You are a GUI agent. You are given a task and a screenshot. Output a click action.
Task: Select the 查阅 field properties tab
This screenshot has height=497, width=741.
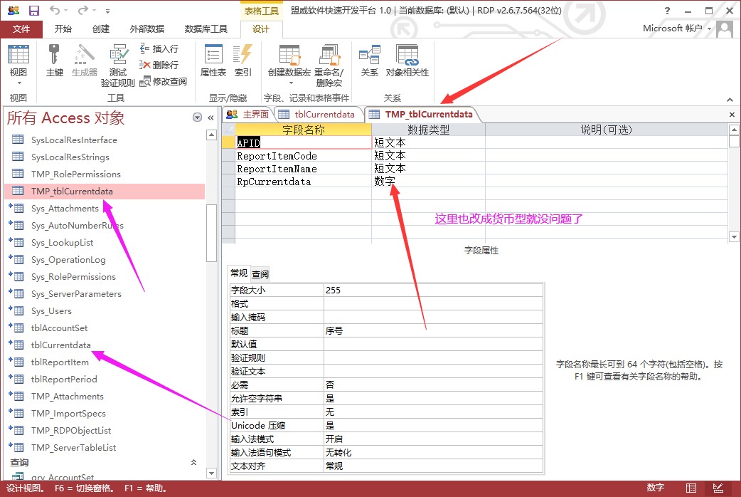click(260, 274)
